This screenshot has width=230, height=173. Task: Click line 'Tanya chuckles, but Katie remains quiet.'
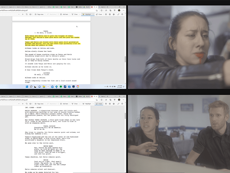(x=43, y=157)
